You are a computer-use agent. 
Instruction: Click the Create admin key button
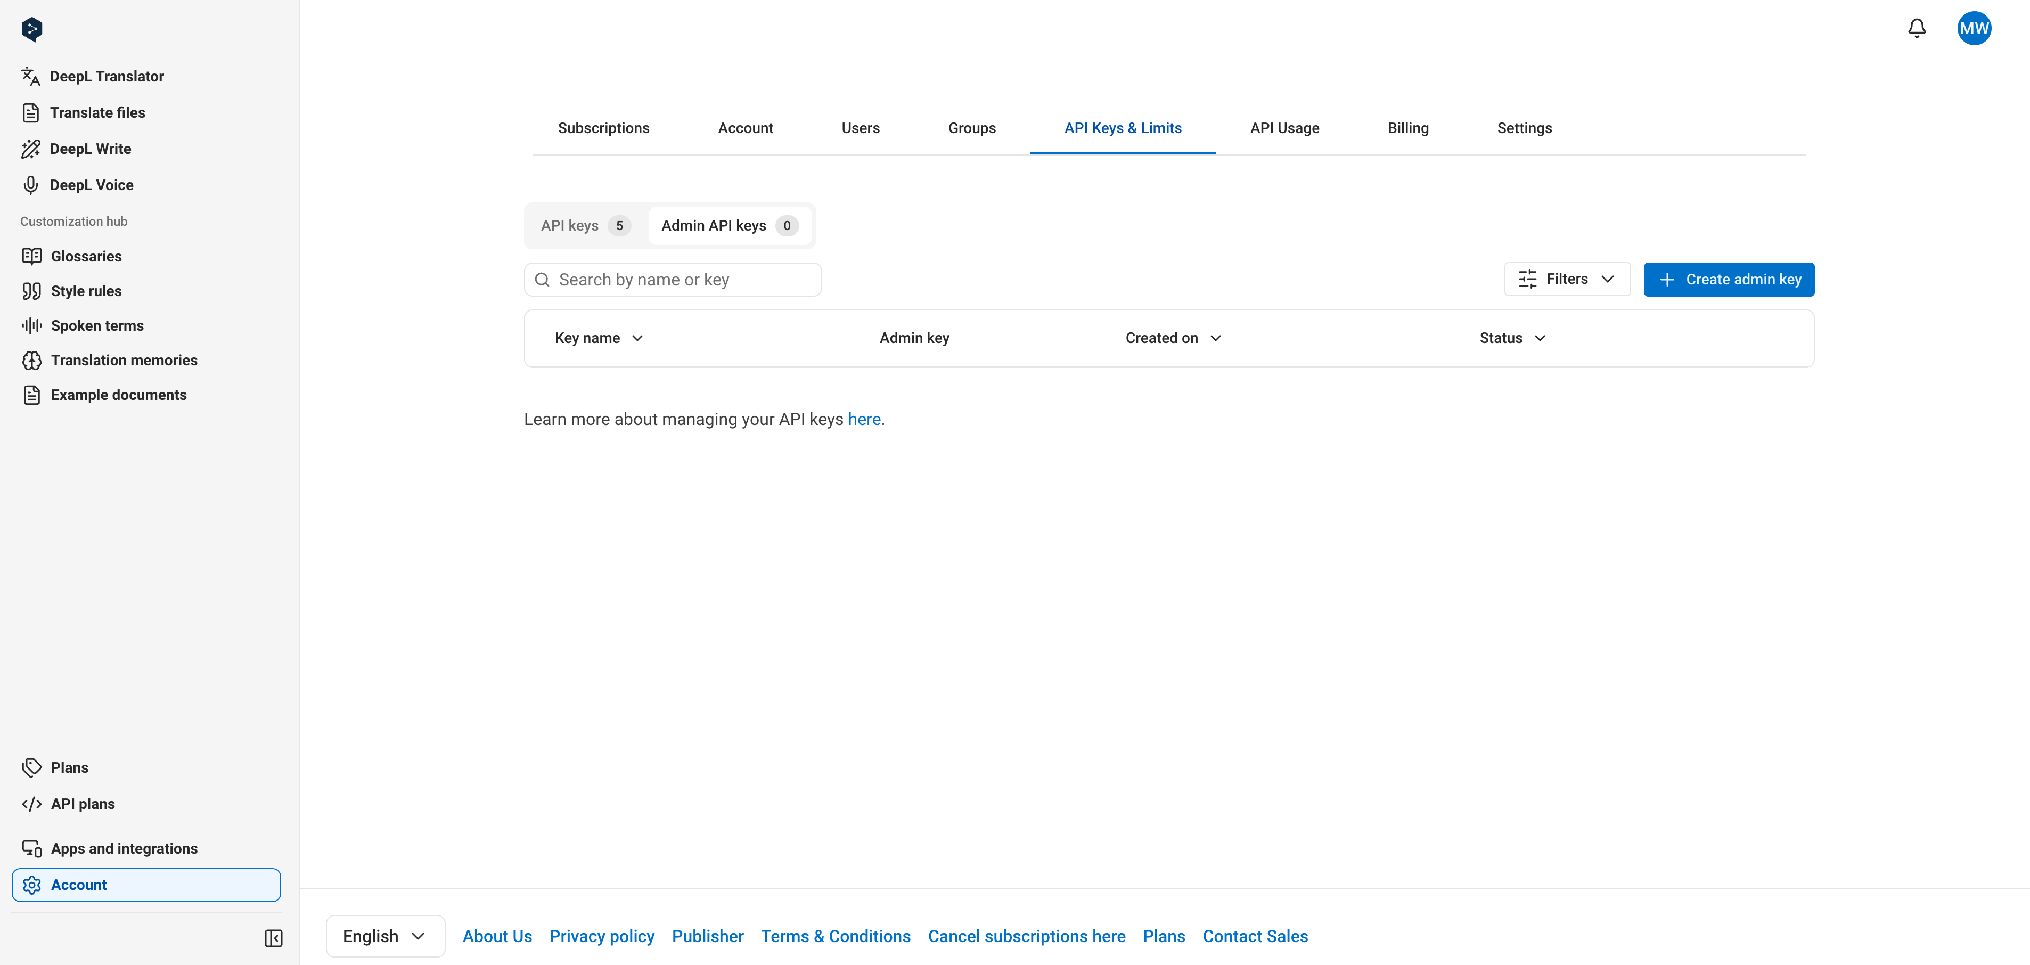[1728, 279]
